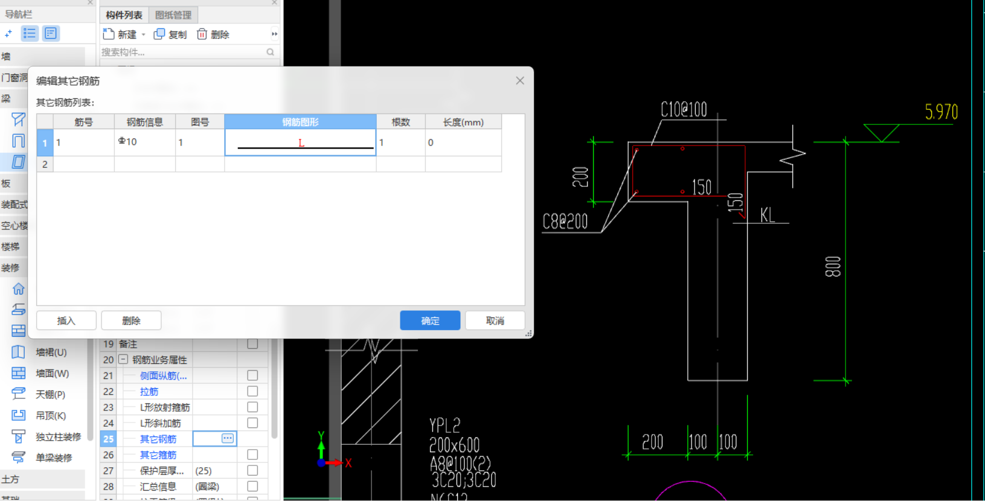
Task: Open the ellipsis editor in 其它钢筋 row
Action: coord(228,439)
